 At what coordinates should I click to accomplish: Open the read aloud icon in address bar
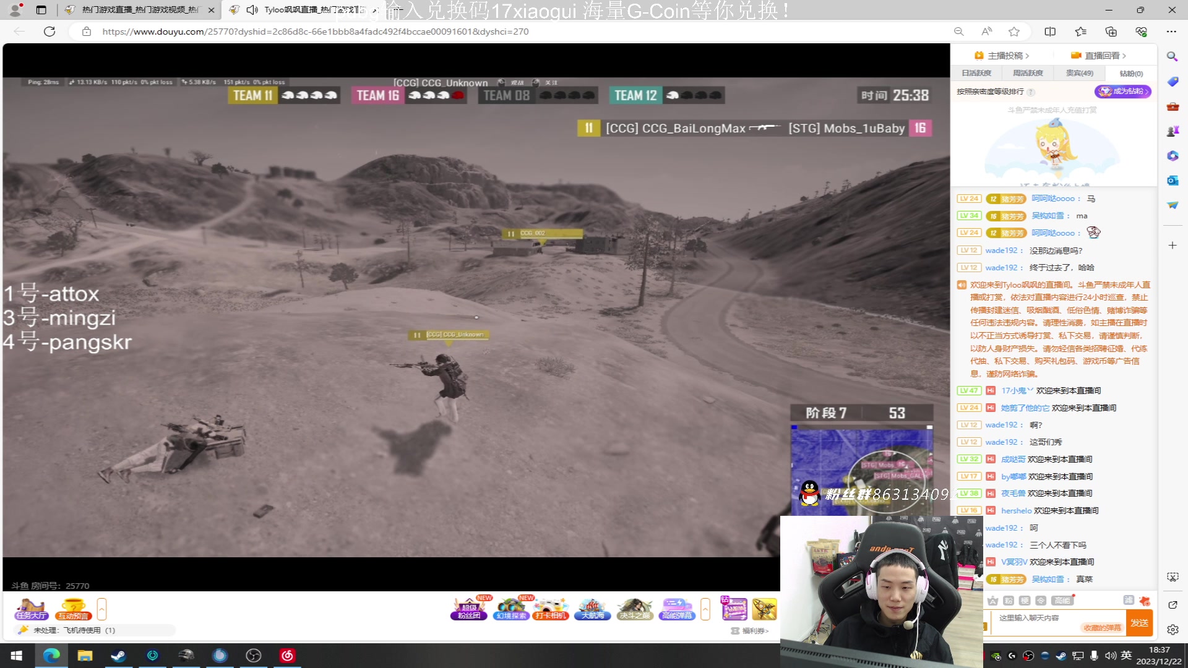(986, 32)
